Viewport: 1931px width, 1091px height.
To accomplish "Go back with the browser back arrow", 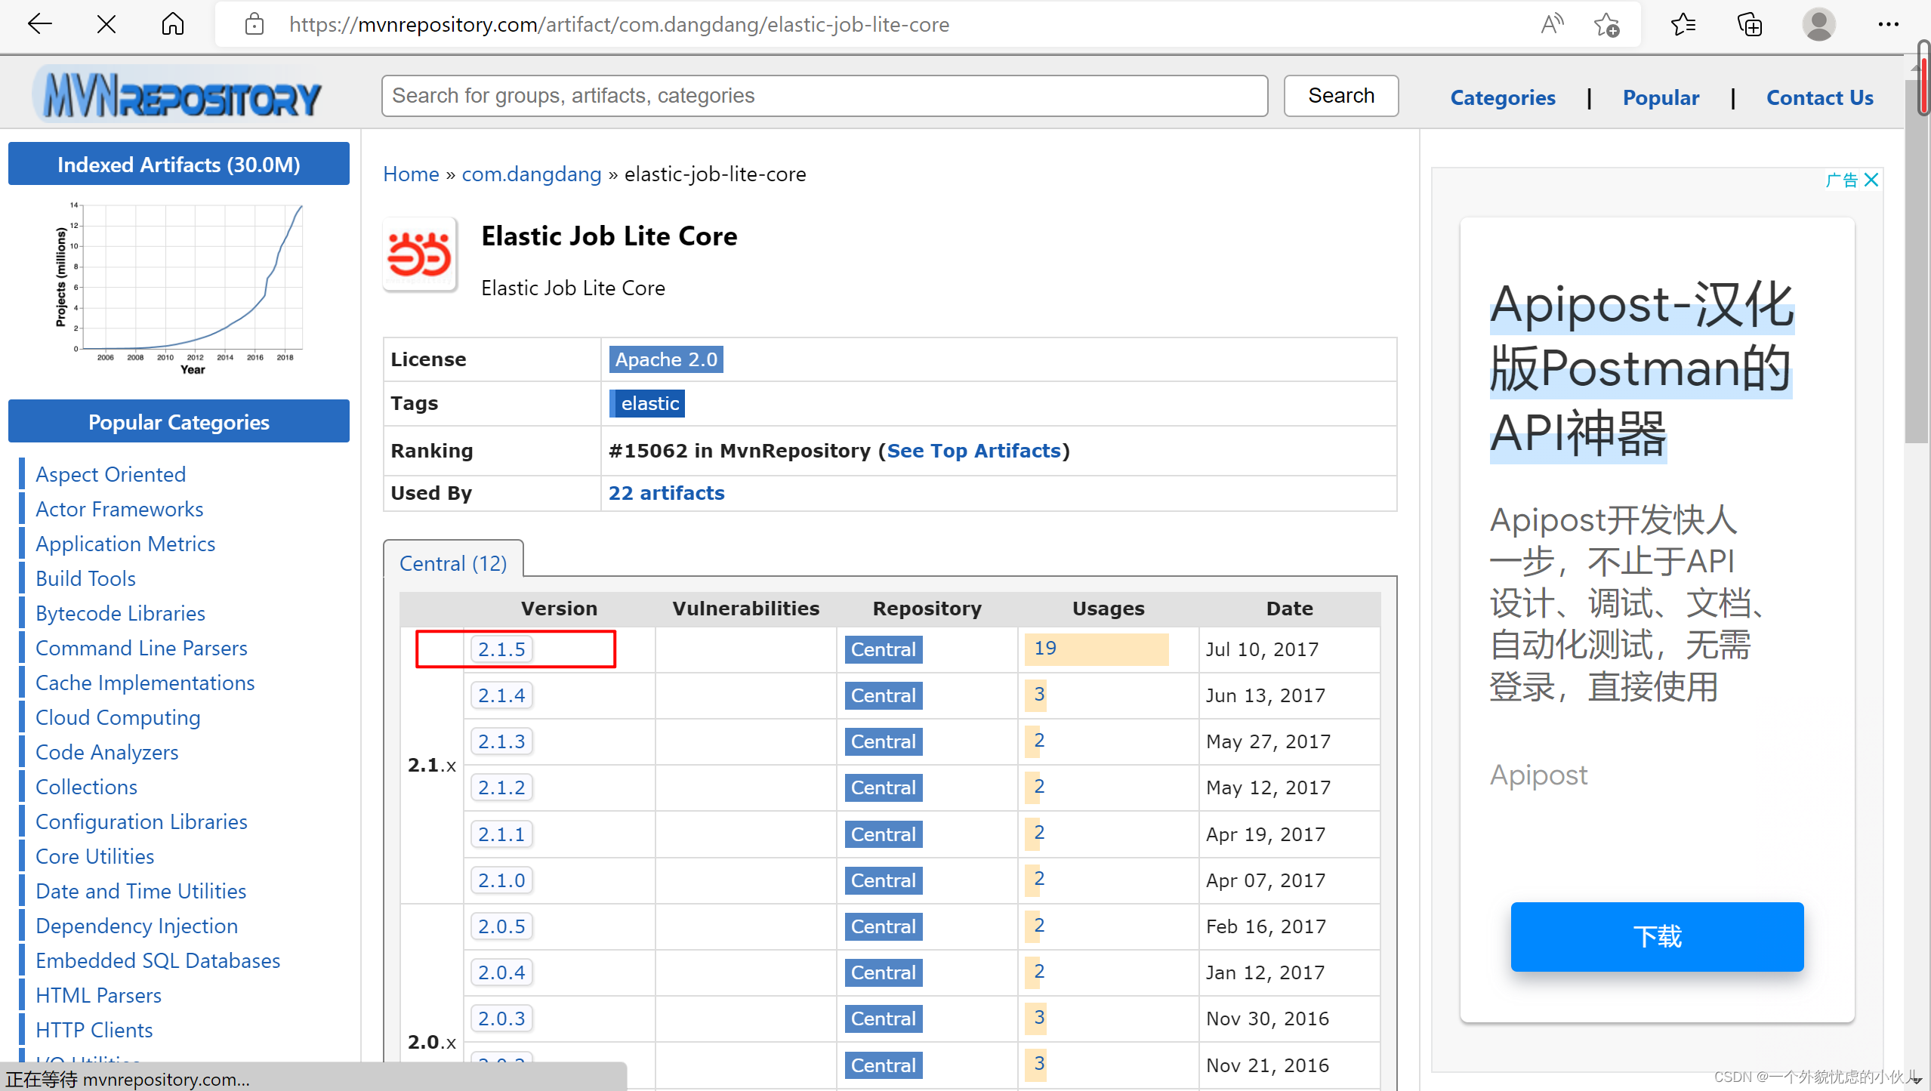I will 39,24.
